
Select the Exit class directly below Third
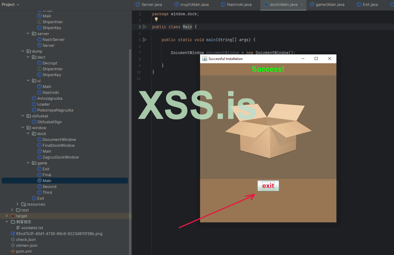pyautogui.click(x=41, y=198)
